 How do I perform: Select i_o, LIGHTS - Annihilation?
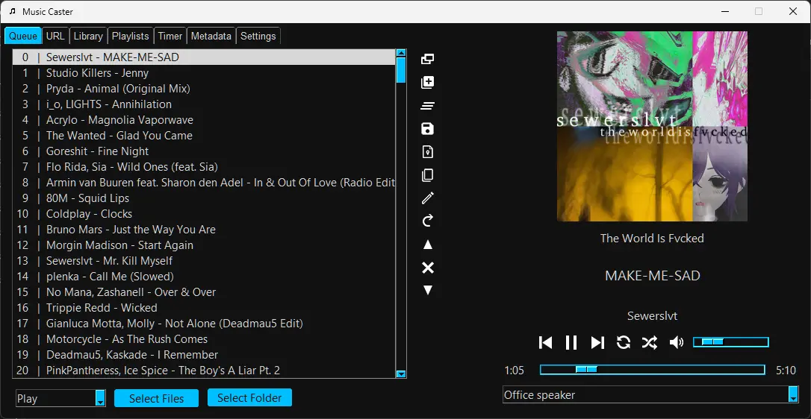[204, 104]
